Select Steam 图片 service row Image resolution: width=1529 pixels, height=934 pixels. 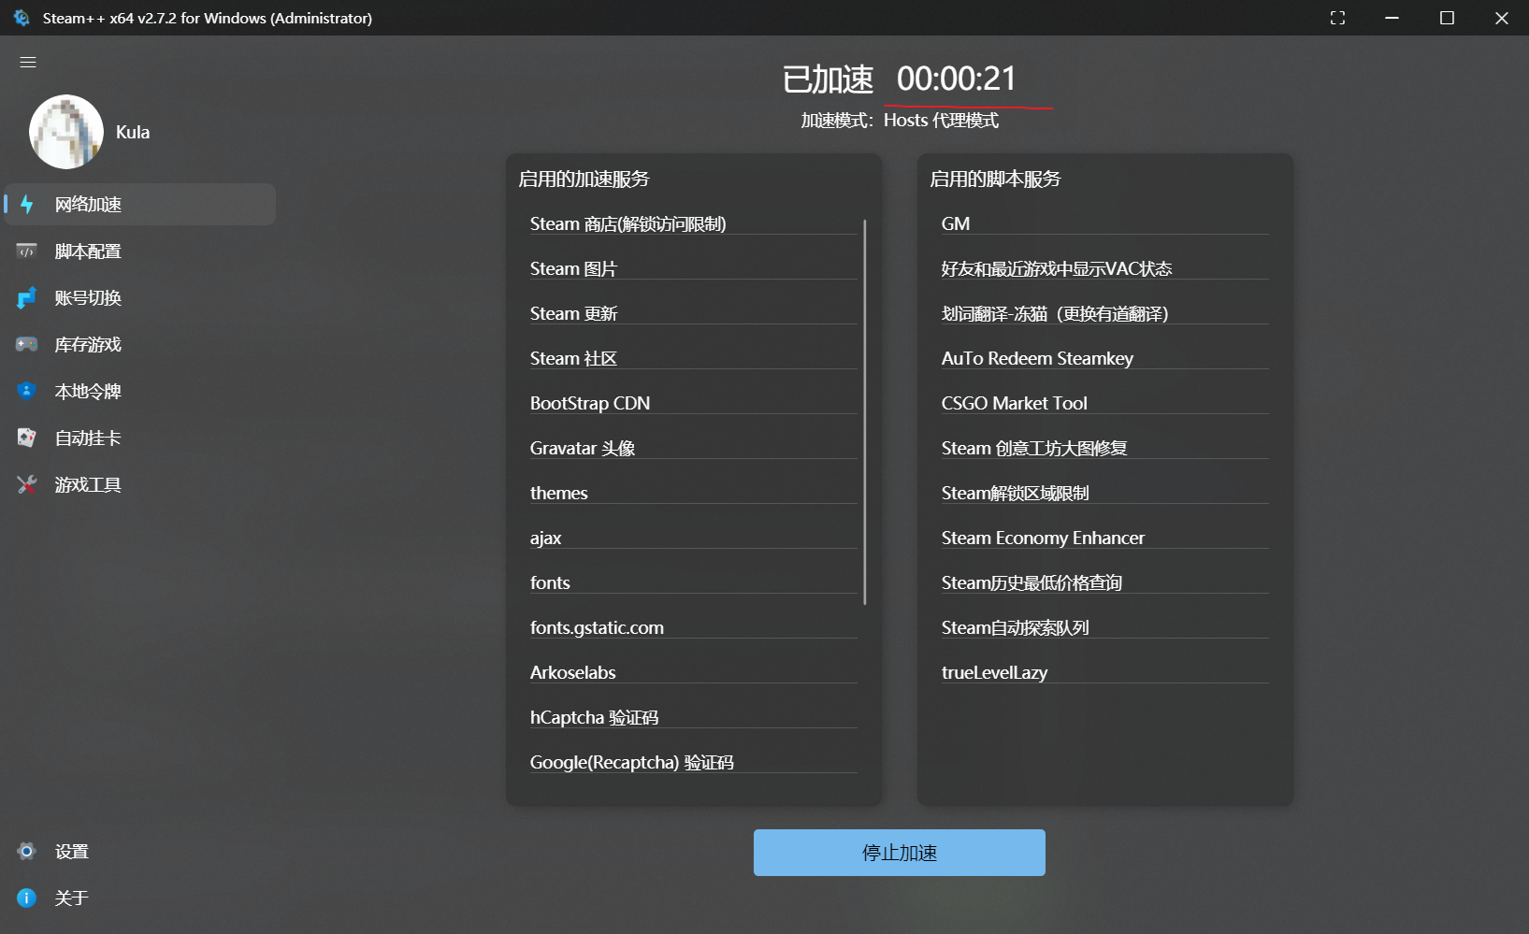693,268
